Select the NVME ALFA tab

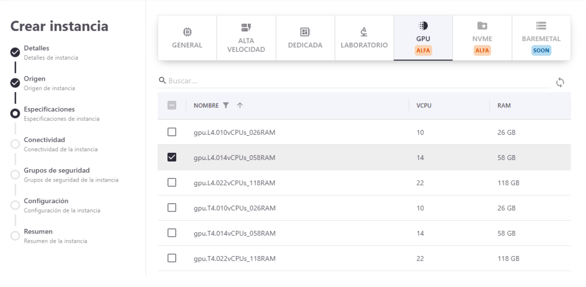(482, 38)
